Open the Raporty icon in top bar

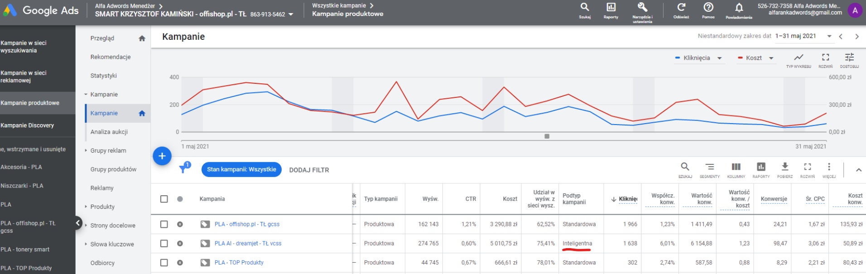(611, 8)
